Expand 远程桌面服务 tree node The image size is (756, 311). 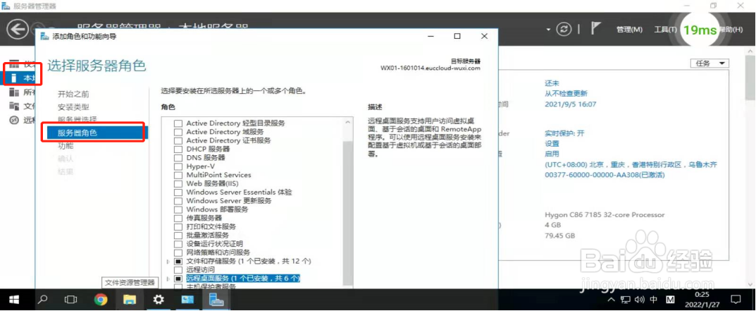[168, 279]
